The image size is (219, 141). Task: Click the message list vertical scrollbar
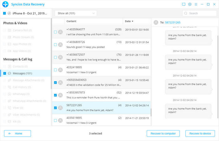pyautogui.click(x=151, y=113)
